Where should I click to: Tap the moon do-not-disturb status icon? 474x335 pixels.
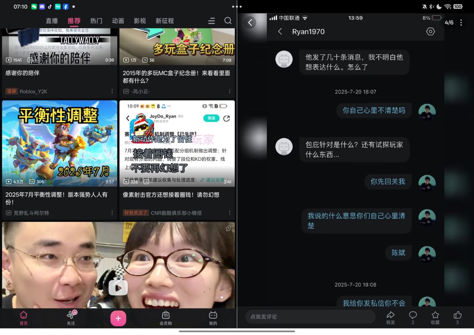(439, 6)
